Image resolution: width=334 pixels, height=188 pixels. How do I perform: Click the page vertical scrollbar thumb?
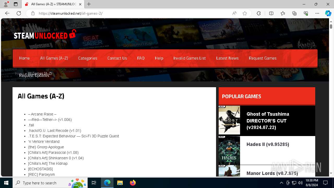tap(331, 26)
